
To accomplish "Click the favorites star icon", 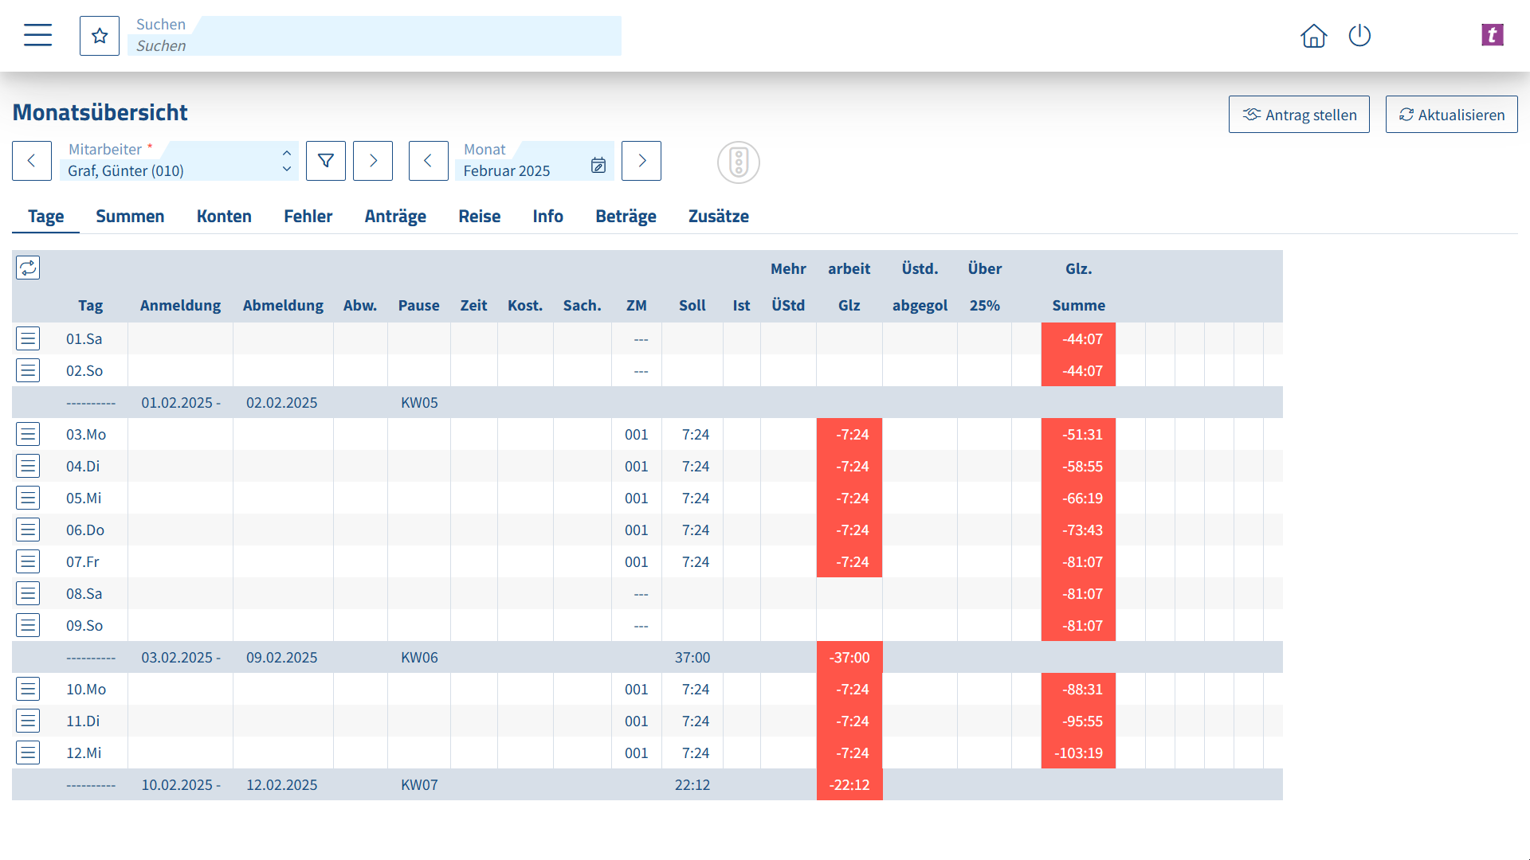I will click(100, 36).
